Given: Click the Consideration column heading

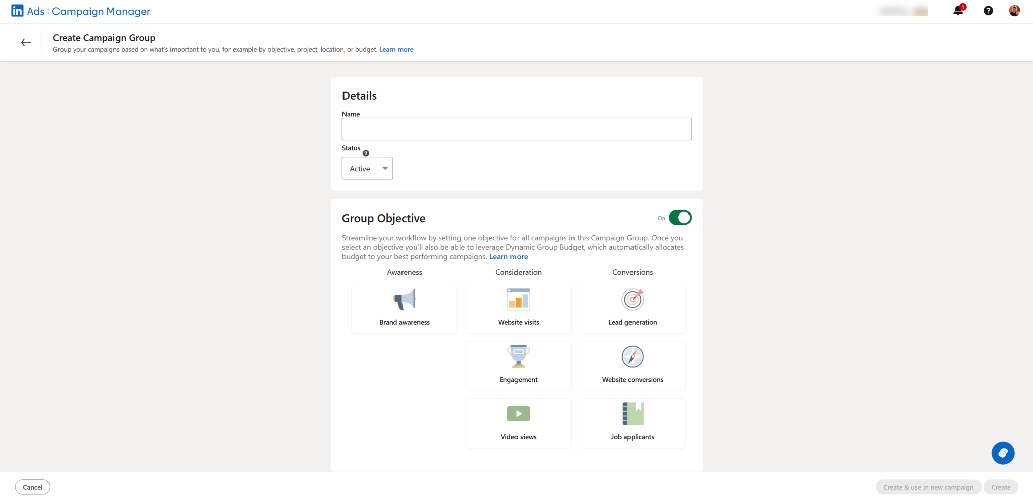Looking at the screenshot, I should point(519,272).
